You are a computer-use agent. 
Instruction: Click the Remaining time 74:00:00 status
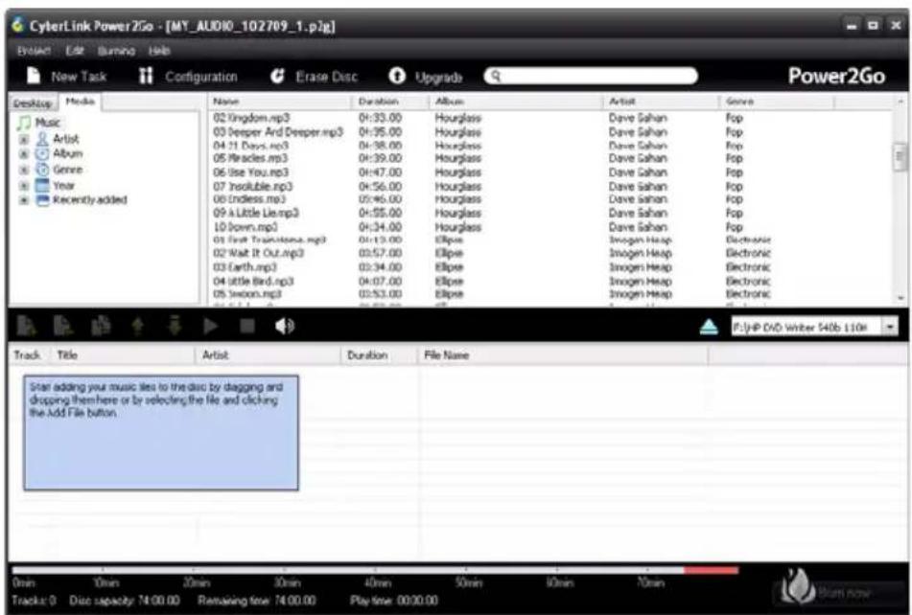[x=257, y=601]
